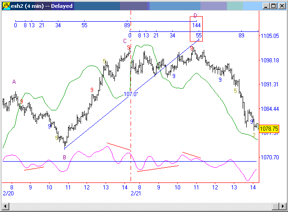Click the 107.0° trendline angle label

point(131,94)
